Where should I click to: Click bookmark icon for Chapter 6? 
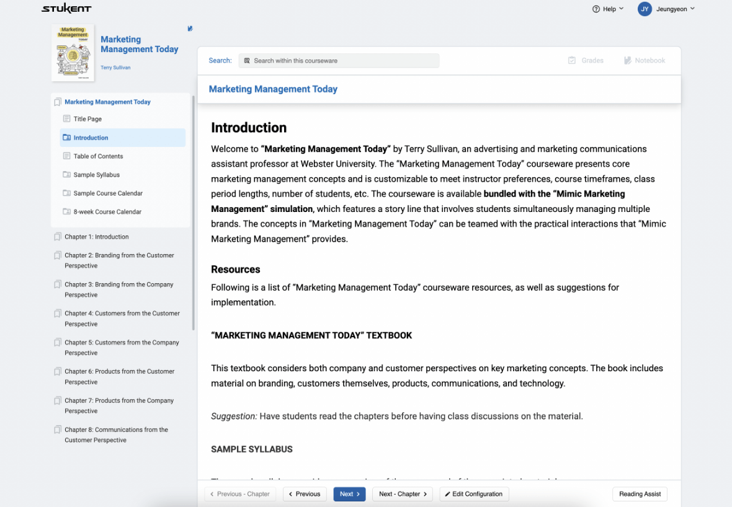click(x=58, y=371)
